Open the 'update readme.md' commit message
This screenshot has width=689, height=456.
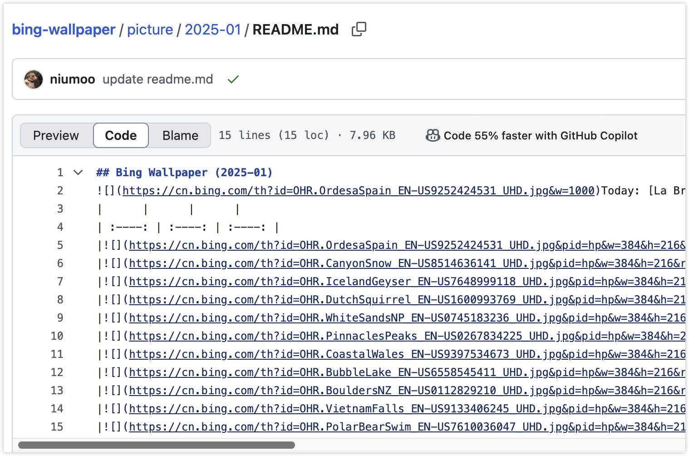(x=157, y=79)
